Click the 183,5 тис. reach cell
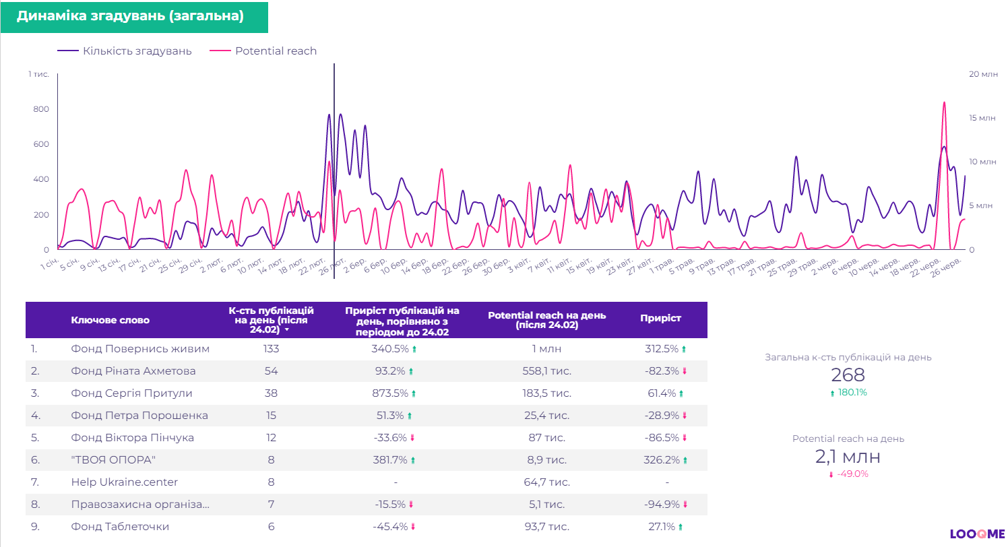Viewport: 1008px width, 547px height. 546,393
